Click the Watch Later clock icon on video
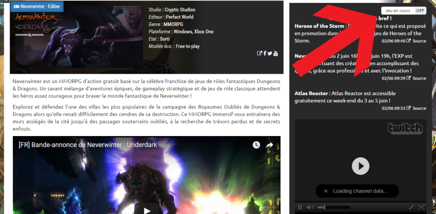The height and width of the screenshot is (214, 436). (x=256, y=145)
